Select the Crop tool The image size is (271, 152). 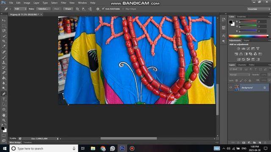point(4,41)
